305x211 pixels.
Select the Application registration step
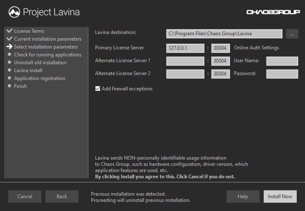[40, 78]
